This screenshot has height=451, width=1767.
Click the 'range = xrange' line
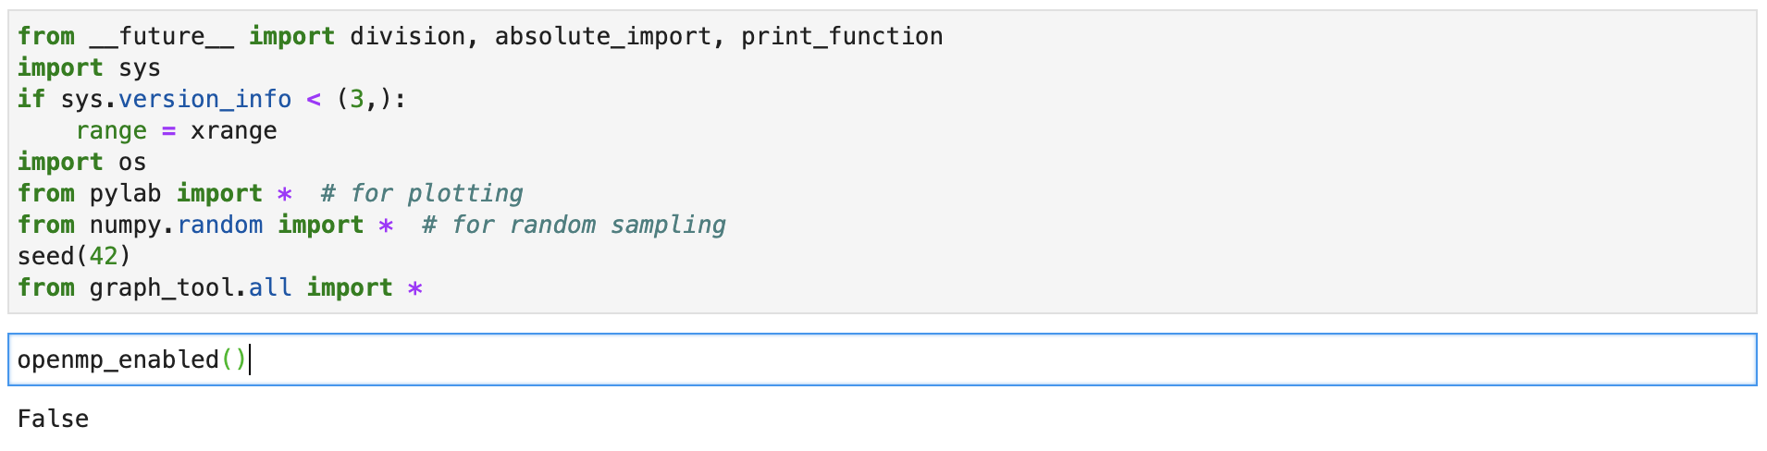176,130
